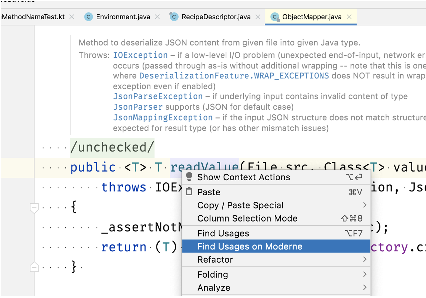Open the Analyze submenu
426x298 pixels.
(276, 288)
